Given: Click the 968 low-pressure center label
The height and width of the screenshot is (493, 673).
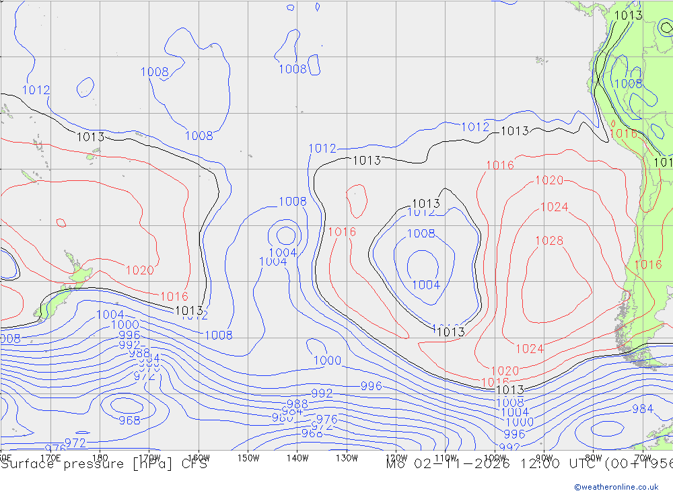Looking at the screenshot, I should click(129, 420).
